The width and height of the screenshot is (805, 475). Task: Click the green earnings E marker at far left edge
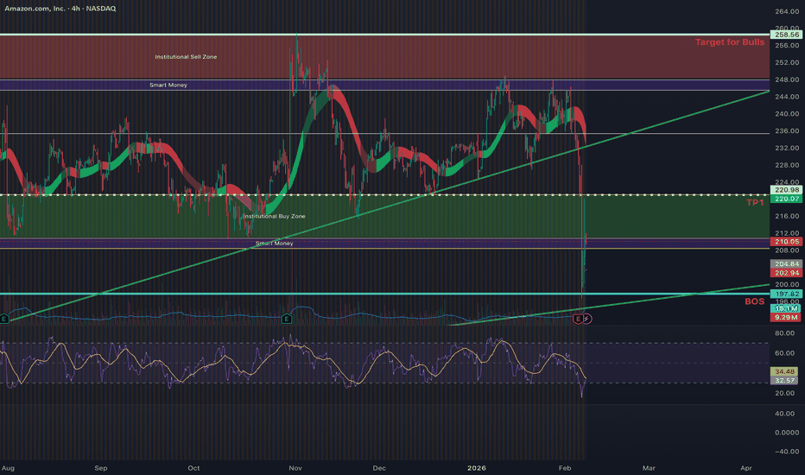[4, 319]
